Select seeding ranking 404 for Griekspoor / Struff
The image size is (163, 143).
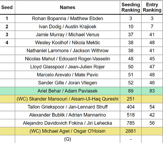[131, 107]
